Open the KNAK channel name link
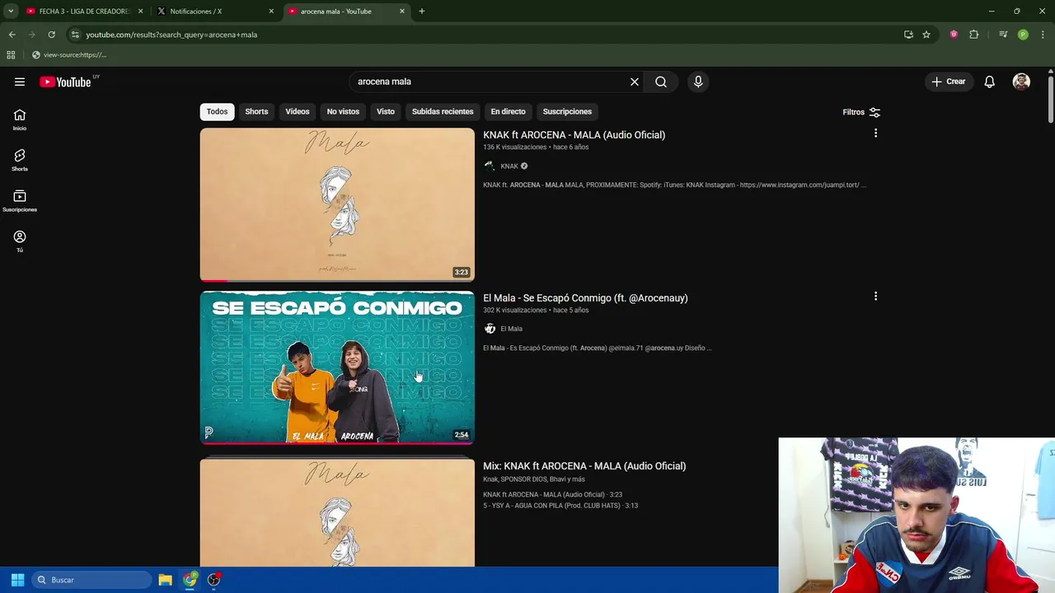This screenshot has height=593, width=1055. click(x=509, y=166)
